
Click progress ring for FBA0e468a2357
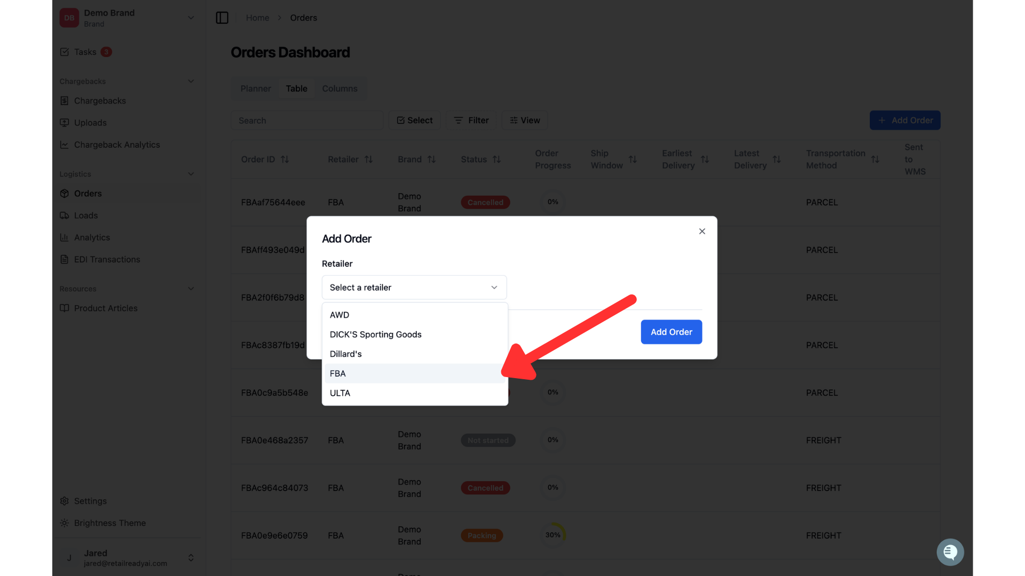coord(553,440)
